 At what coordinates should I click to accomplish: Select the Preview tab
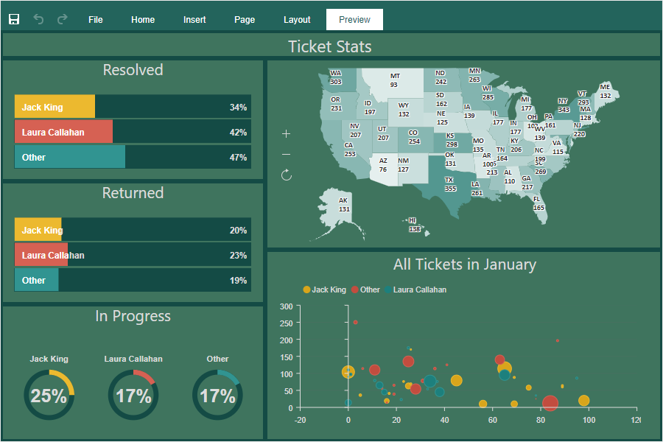click(x=355, y=19)
